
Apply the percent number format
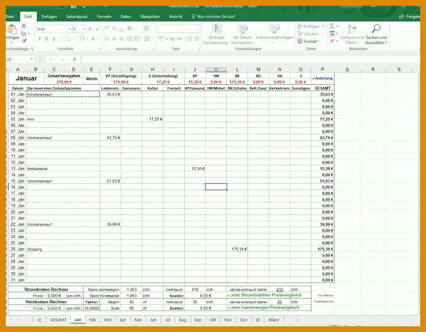[x=172, y=39]
